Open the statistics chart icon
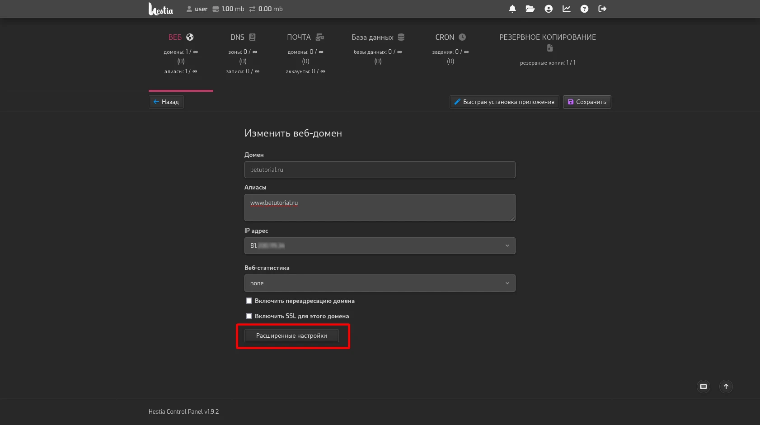Viewport: 760px width, 425px height. tap(566, 9)
